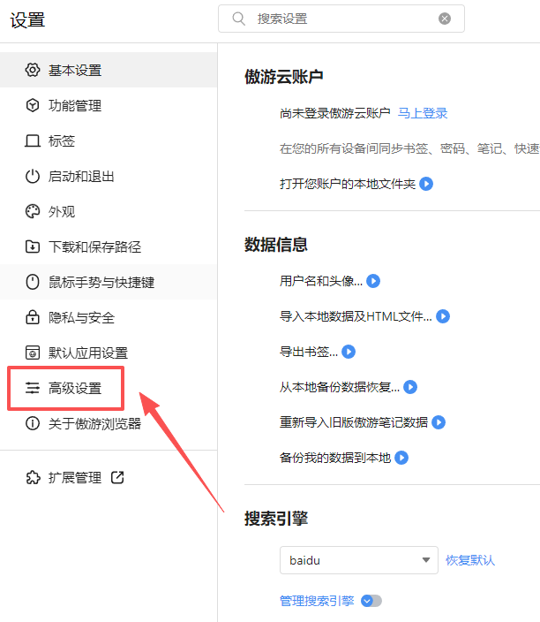Click the download folder icon beside 下载和保存路径
The image size is (540, 622).
33,247
